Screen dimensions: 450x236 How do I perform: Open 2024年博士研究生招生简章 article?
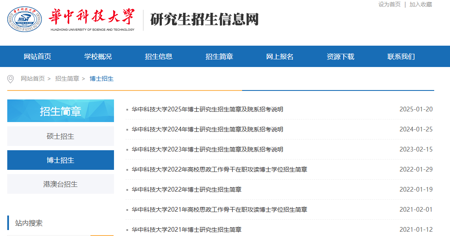(207, 129)
